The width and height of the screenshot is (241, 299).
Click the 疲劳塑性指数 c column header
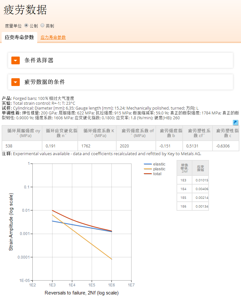[227, 133]
